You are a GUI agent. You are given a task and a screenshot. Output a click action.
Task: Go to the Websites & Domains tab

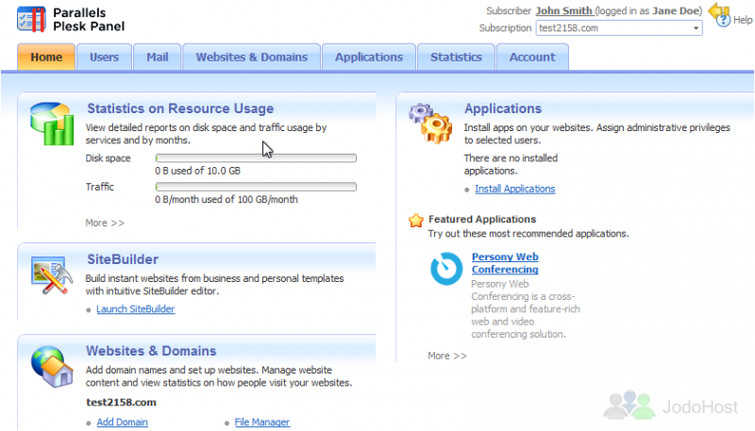coord(251,58)
